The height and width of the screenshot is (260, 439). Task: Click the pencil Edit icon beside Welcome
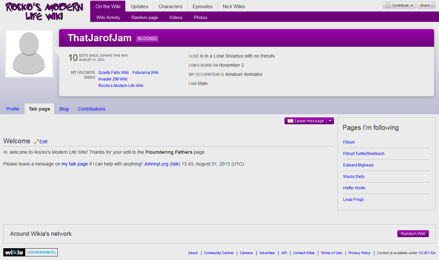point(36,142)
